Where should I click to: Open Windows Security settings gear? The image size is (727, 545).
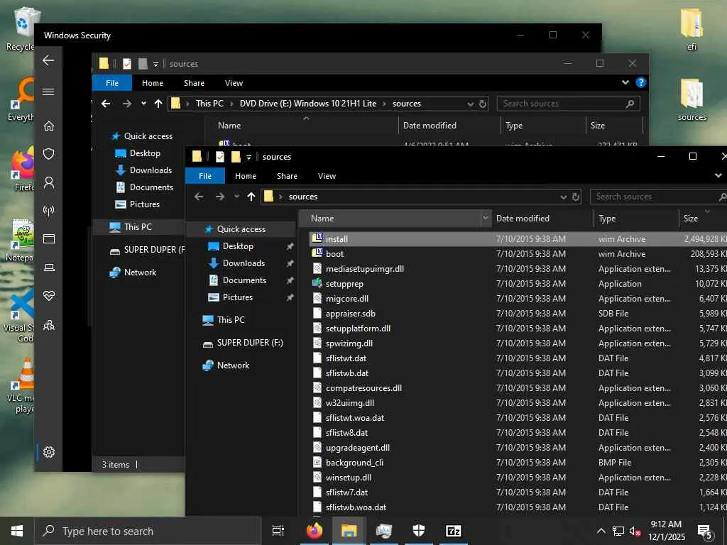tap(49, 452)
